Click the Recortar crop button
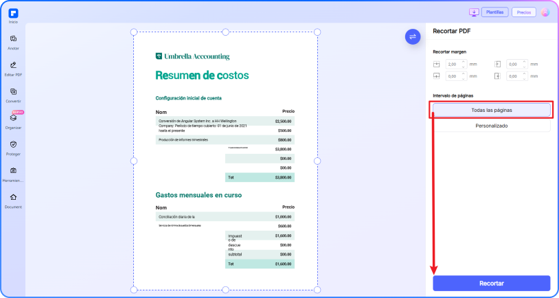This screenshot has width=559, height=298. (491, 284)
